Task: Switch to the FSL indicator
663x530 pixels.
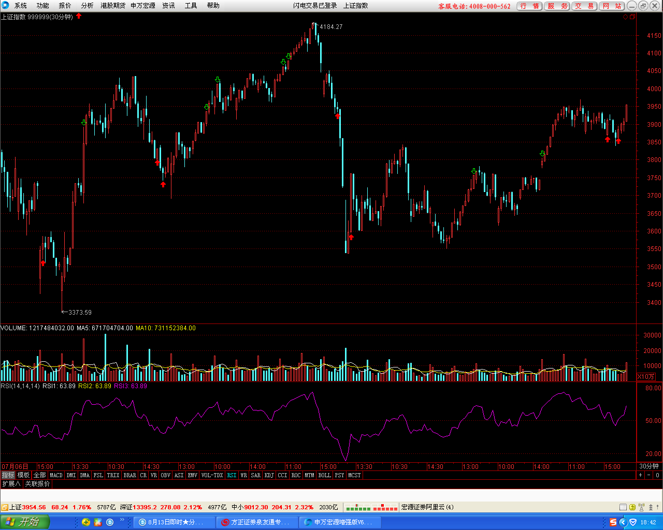Action: (98, 475)
